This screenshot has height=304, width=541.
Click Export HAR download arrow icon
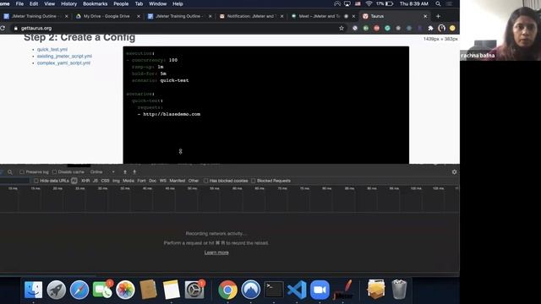(134, 172)
